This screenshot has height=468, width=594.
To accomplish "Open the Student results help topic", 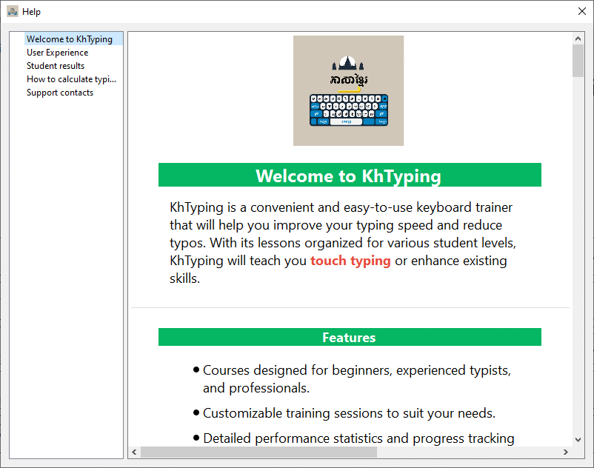I will 56,65.
